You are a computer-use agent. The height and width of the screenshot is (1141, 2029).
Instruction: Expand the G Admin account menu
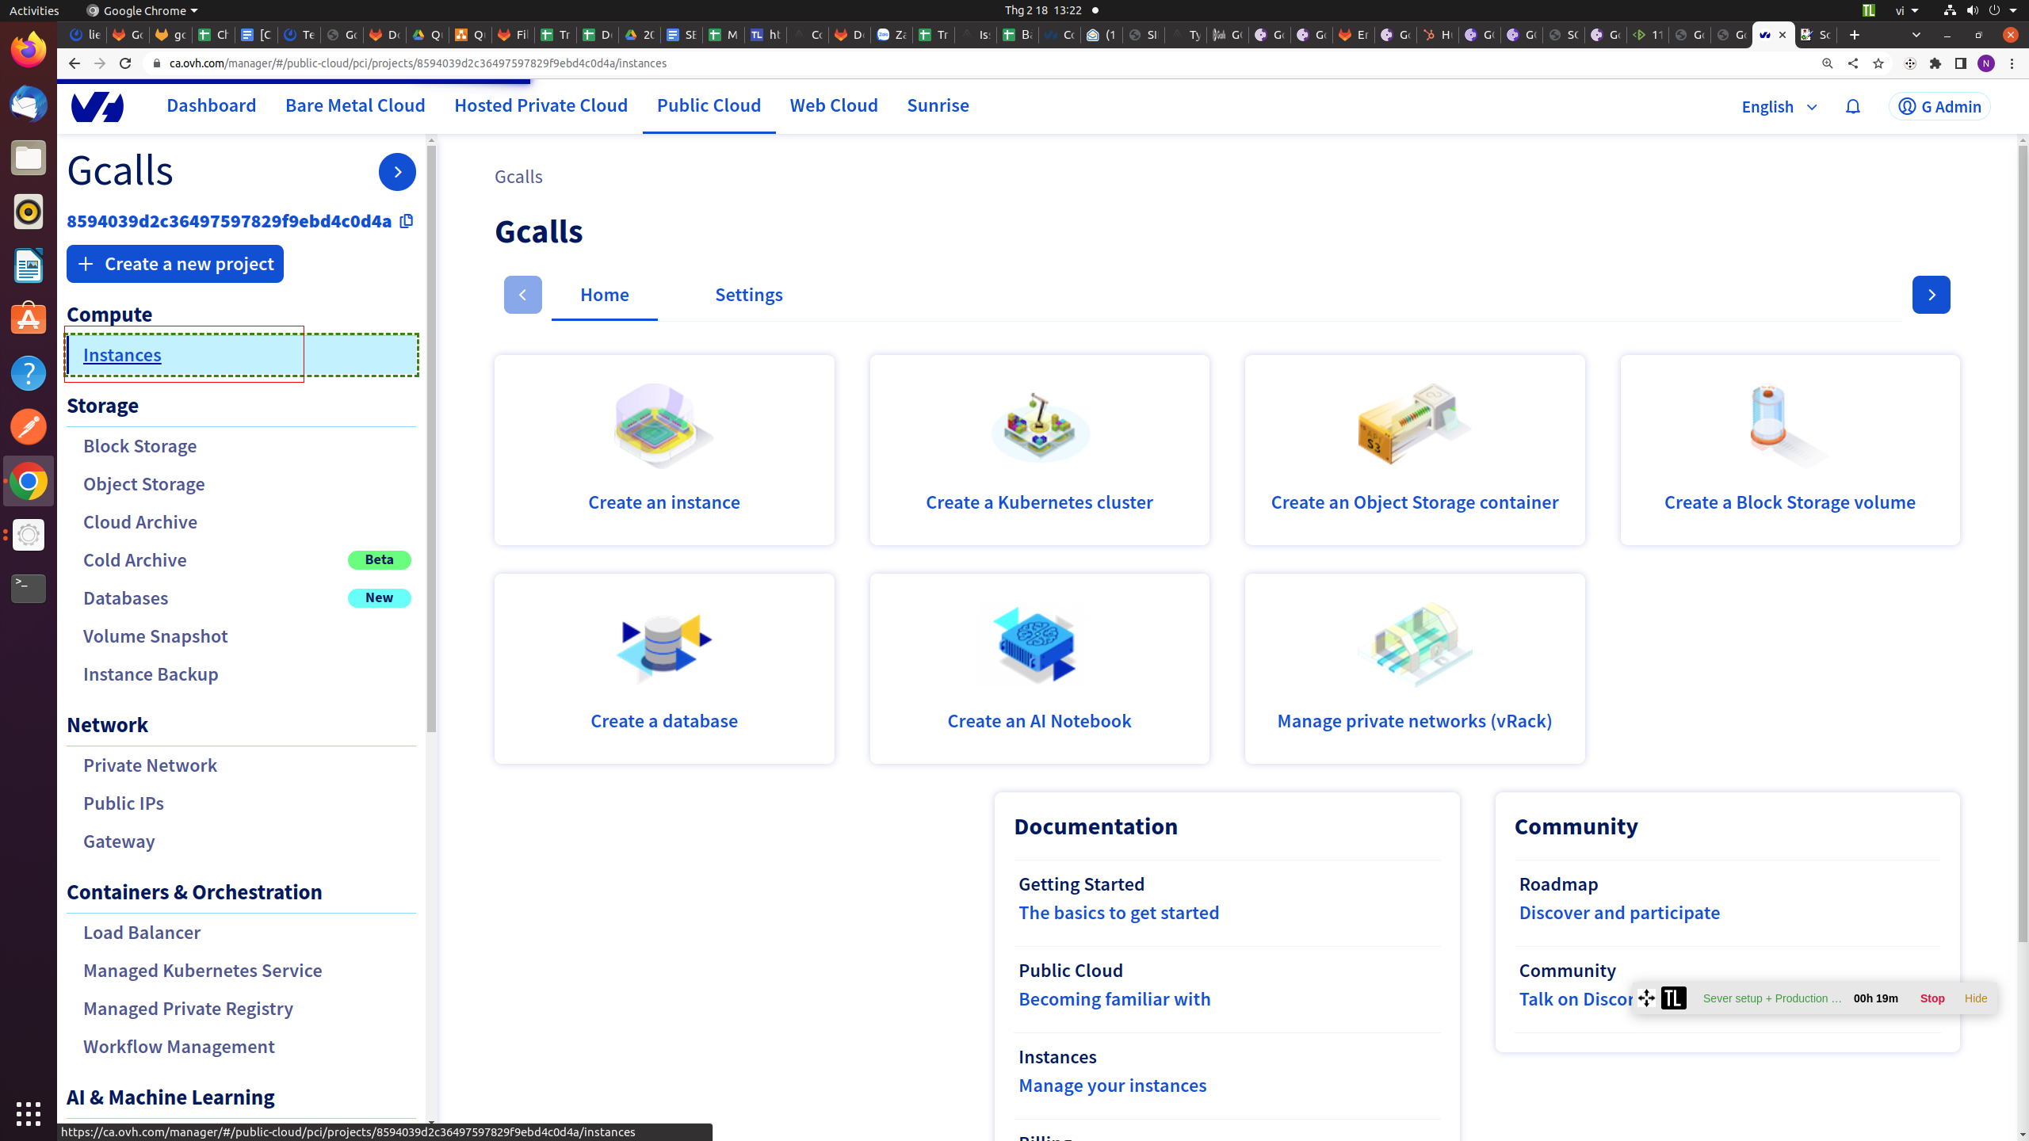[x=1939, y=106]
